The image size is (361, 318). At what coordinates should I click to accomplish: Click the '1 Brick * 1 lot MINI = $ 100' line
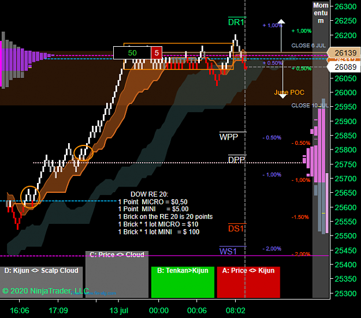(x=159, y=232)
